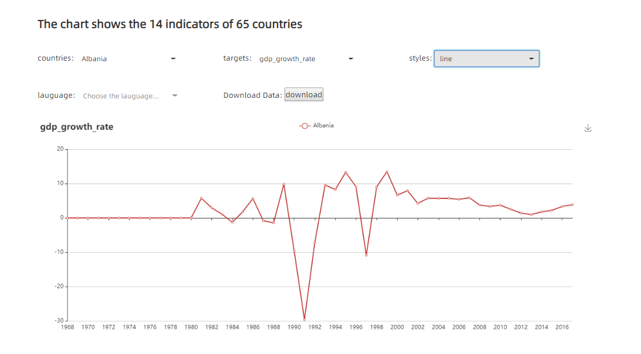Click the gdp_growth_rate chart title
Viewport: 641px width, 354px height.
click(x=77, y=127)
